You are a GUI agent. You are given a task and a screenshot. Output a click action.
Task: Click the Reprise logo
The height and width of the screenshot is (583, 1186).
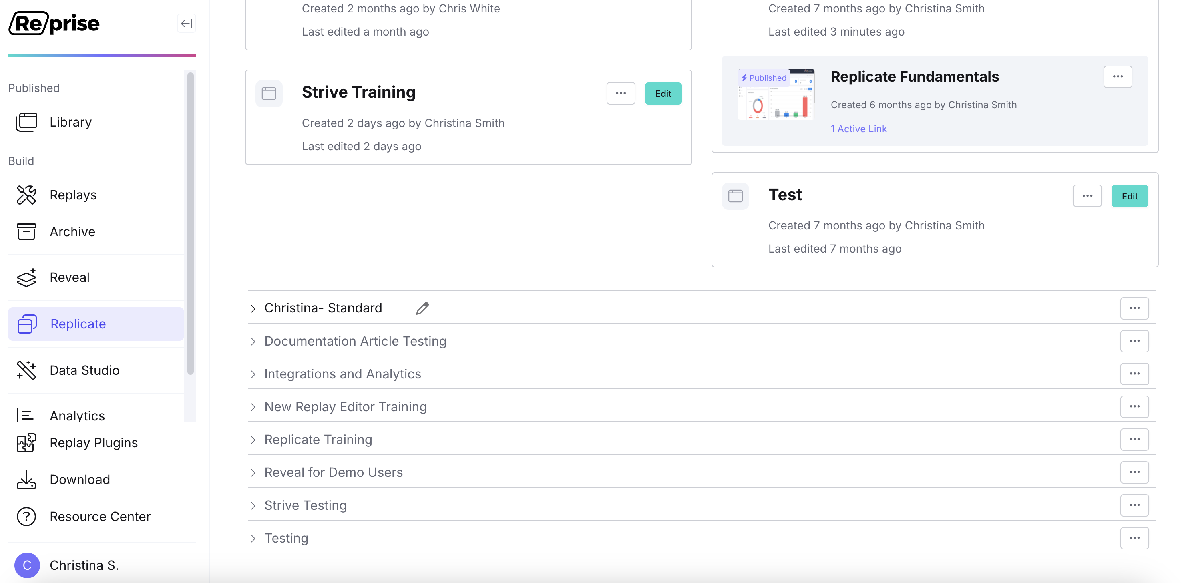coord(54,24)
